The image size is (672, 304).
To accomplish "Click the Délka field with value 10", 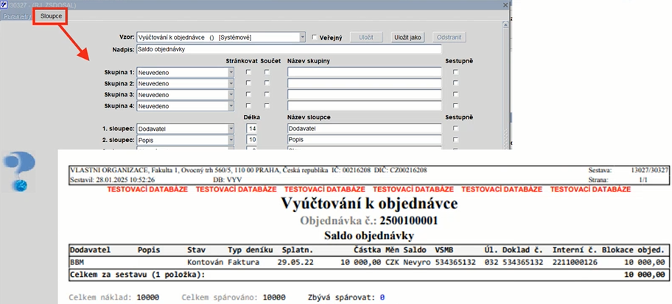I will click(x=251, y=140).
